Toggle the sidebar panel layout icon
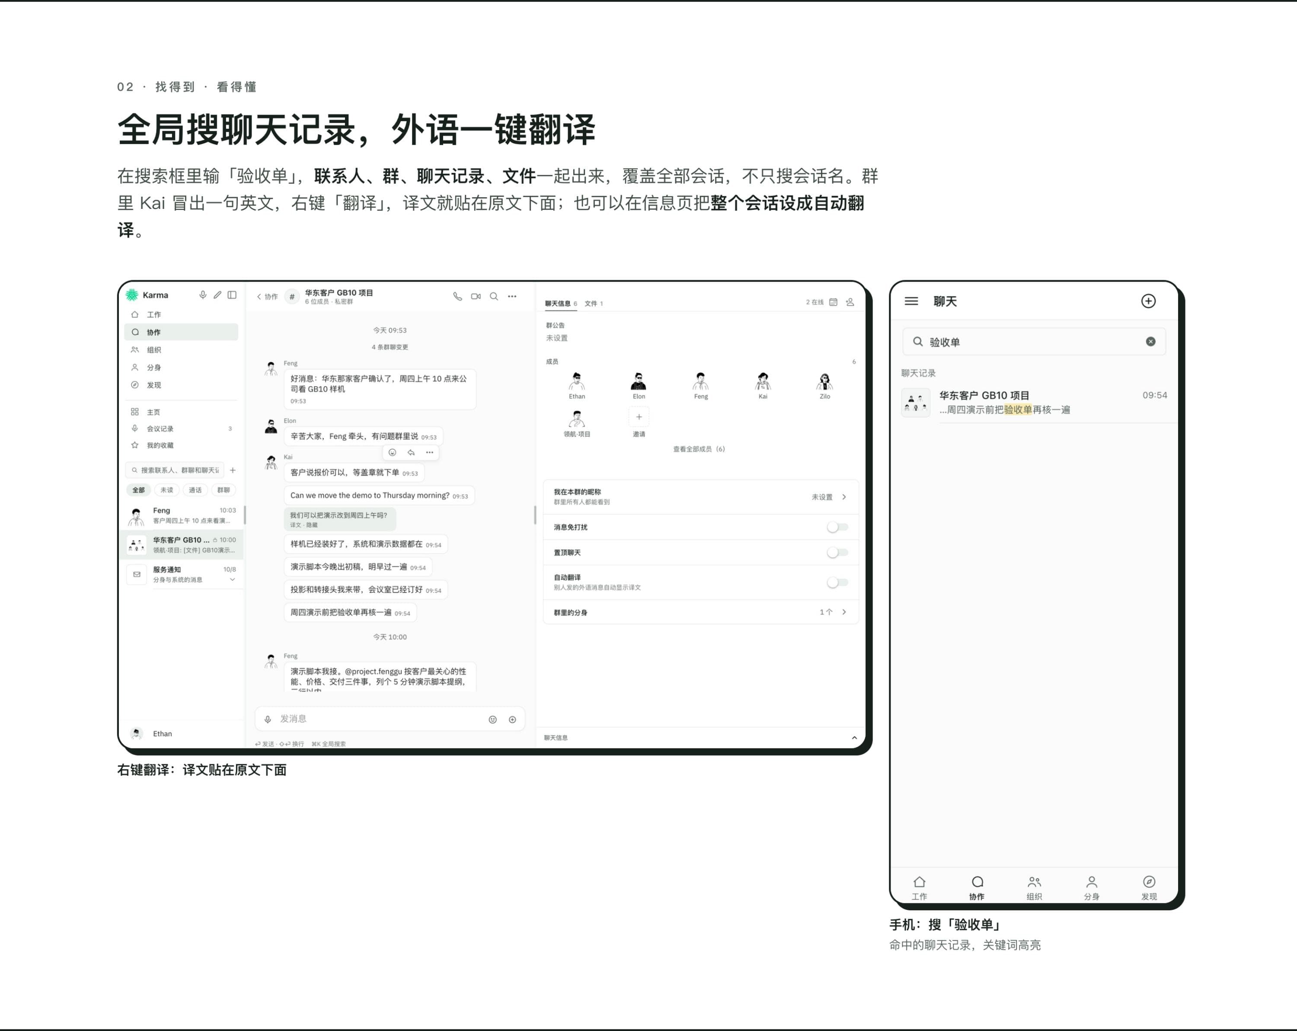This screenshot has height=1031, width=1297. (x=232, y=295)
